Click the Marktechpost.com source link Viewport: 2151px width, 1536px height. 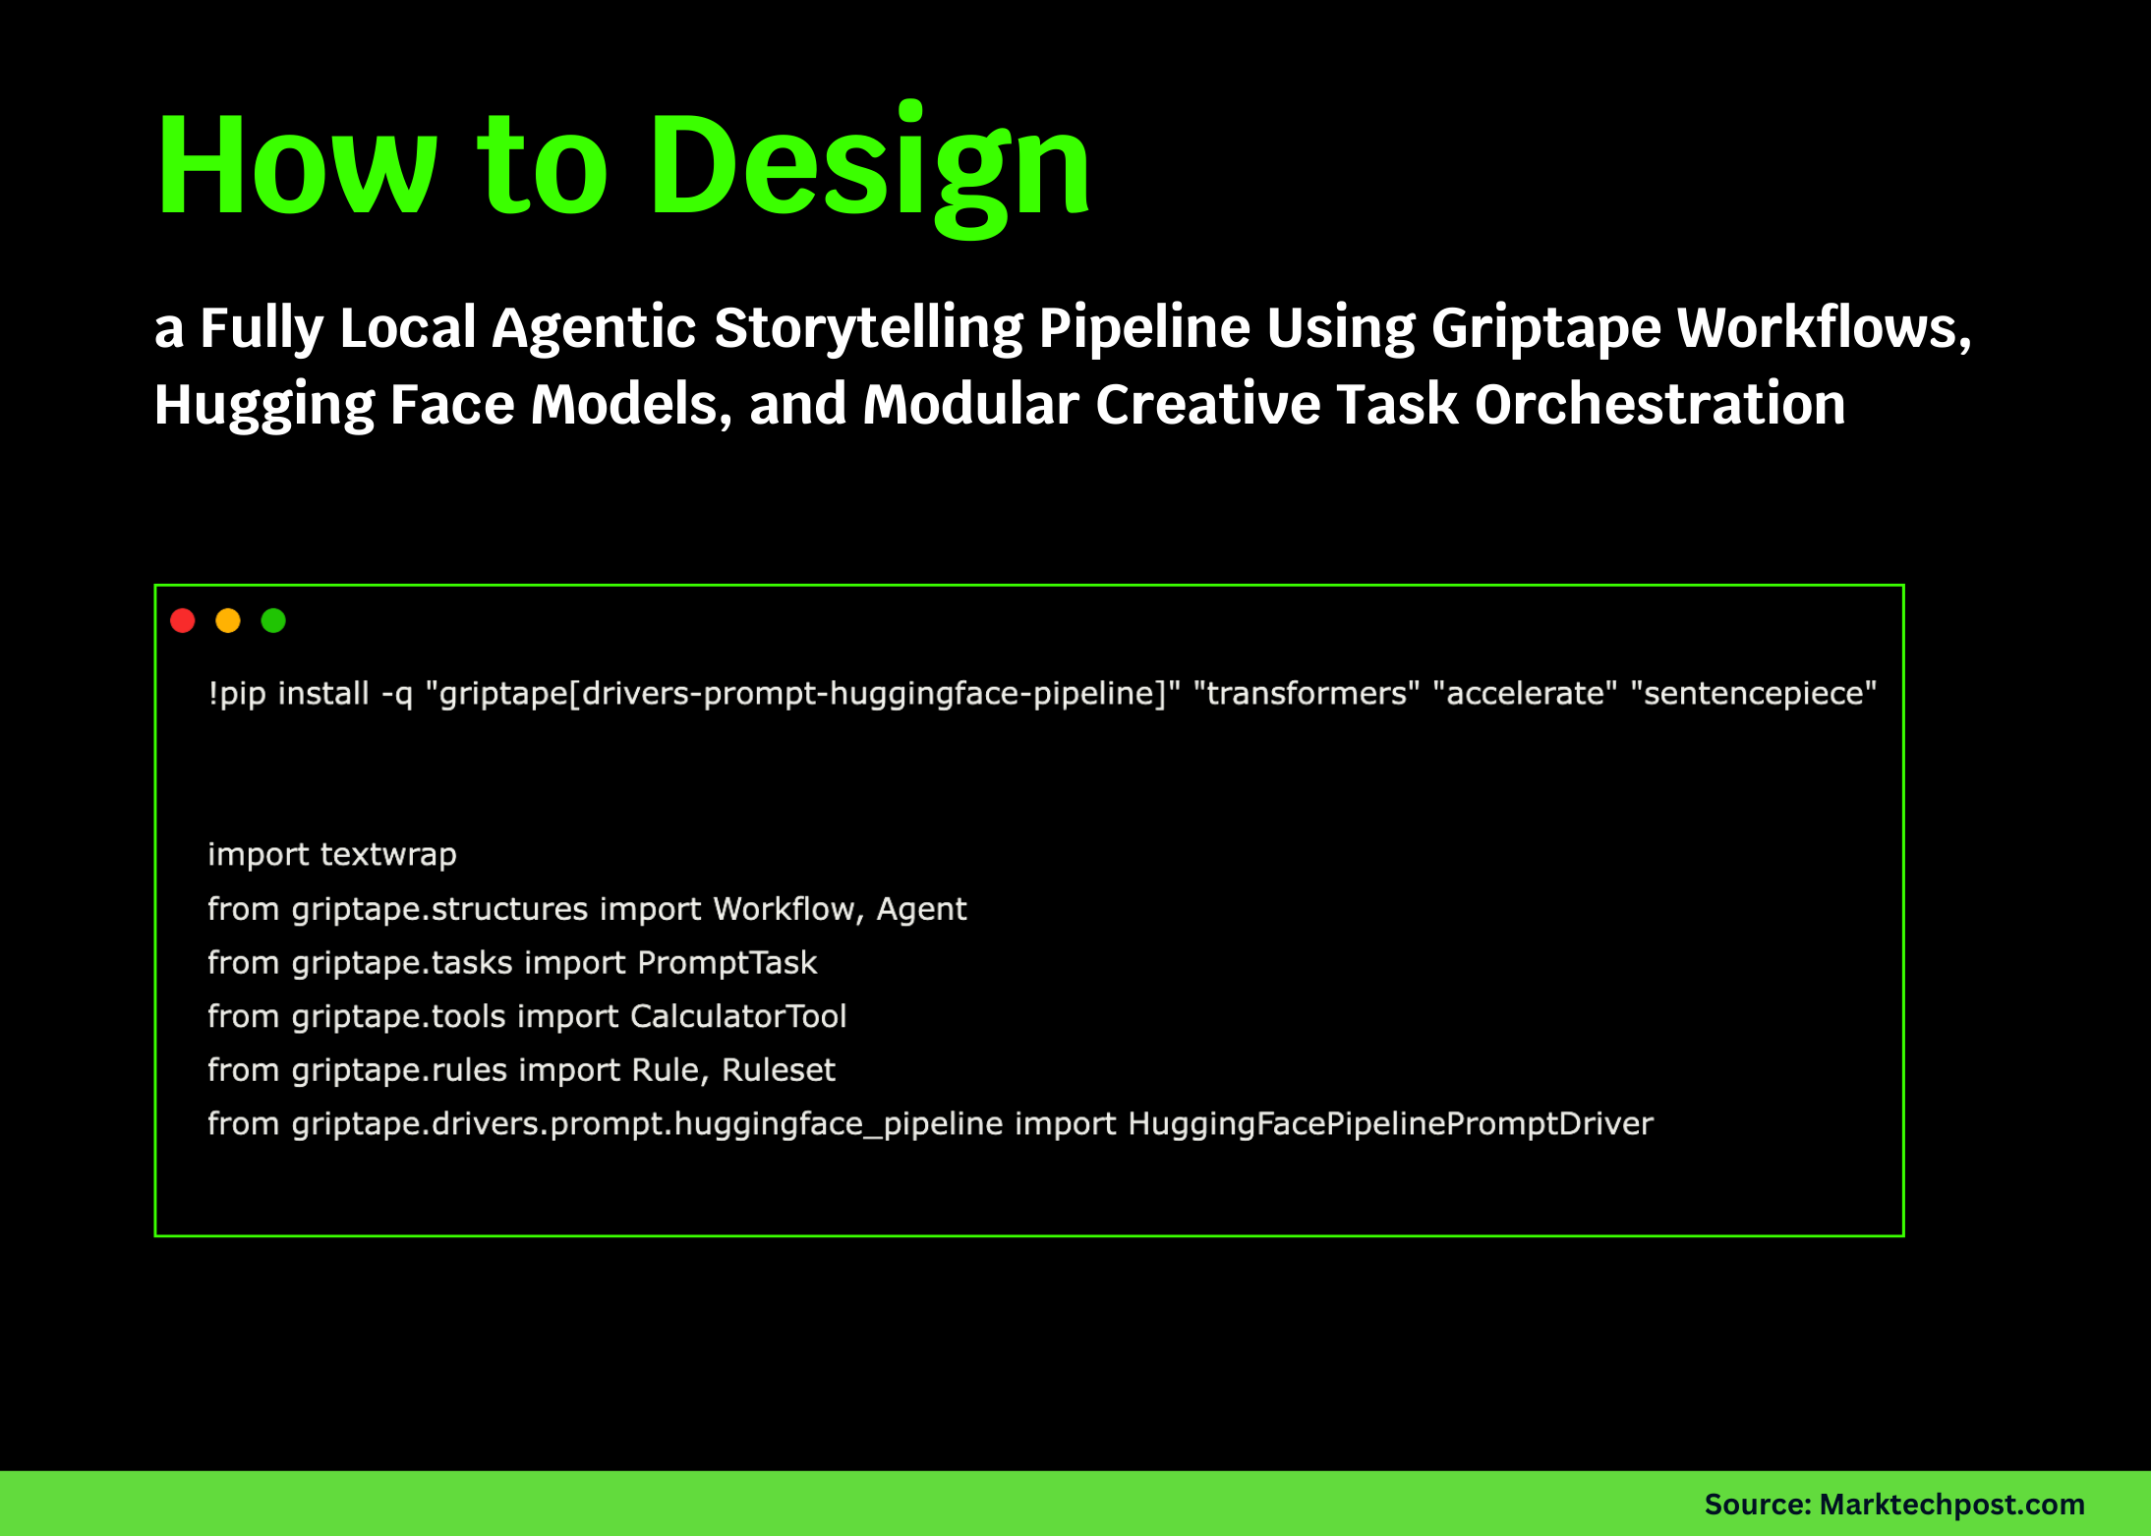point(1894,1504)
